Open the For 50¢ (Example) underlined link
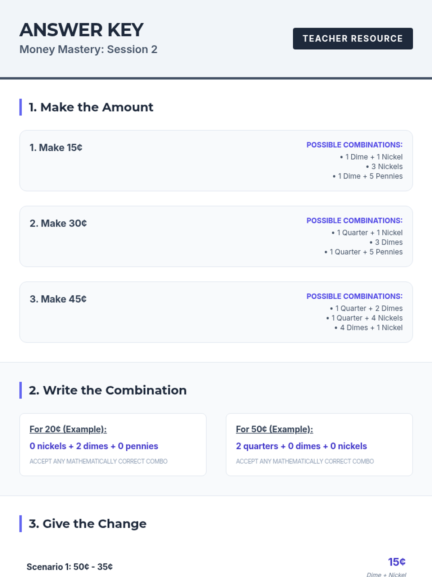Screen dimensions: 432x577 tap(274, 429)
